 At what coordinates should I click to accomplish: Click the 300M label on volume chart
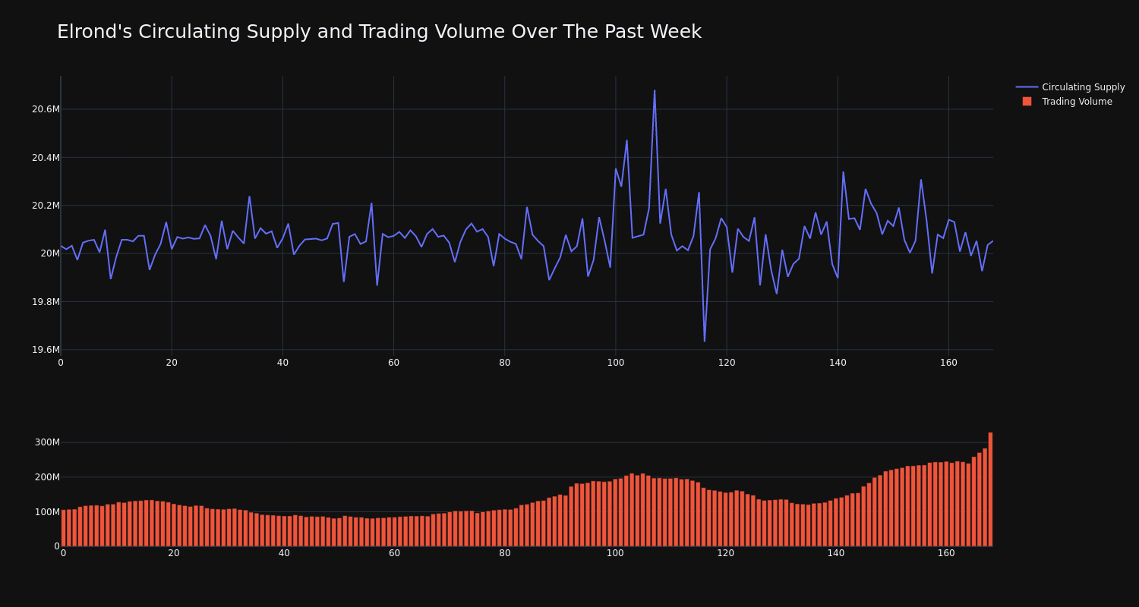click(x=47, y=442)
